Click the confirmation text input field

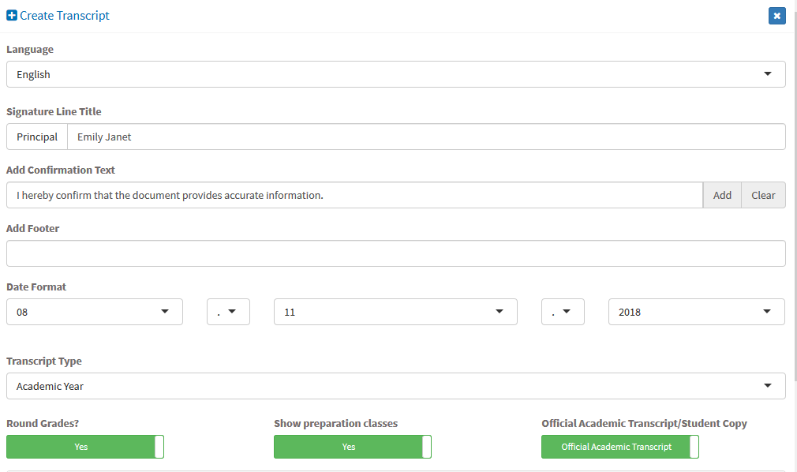tap(355, 195)
